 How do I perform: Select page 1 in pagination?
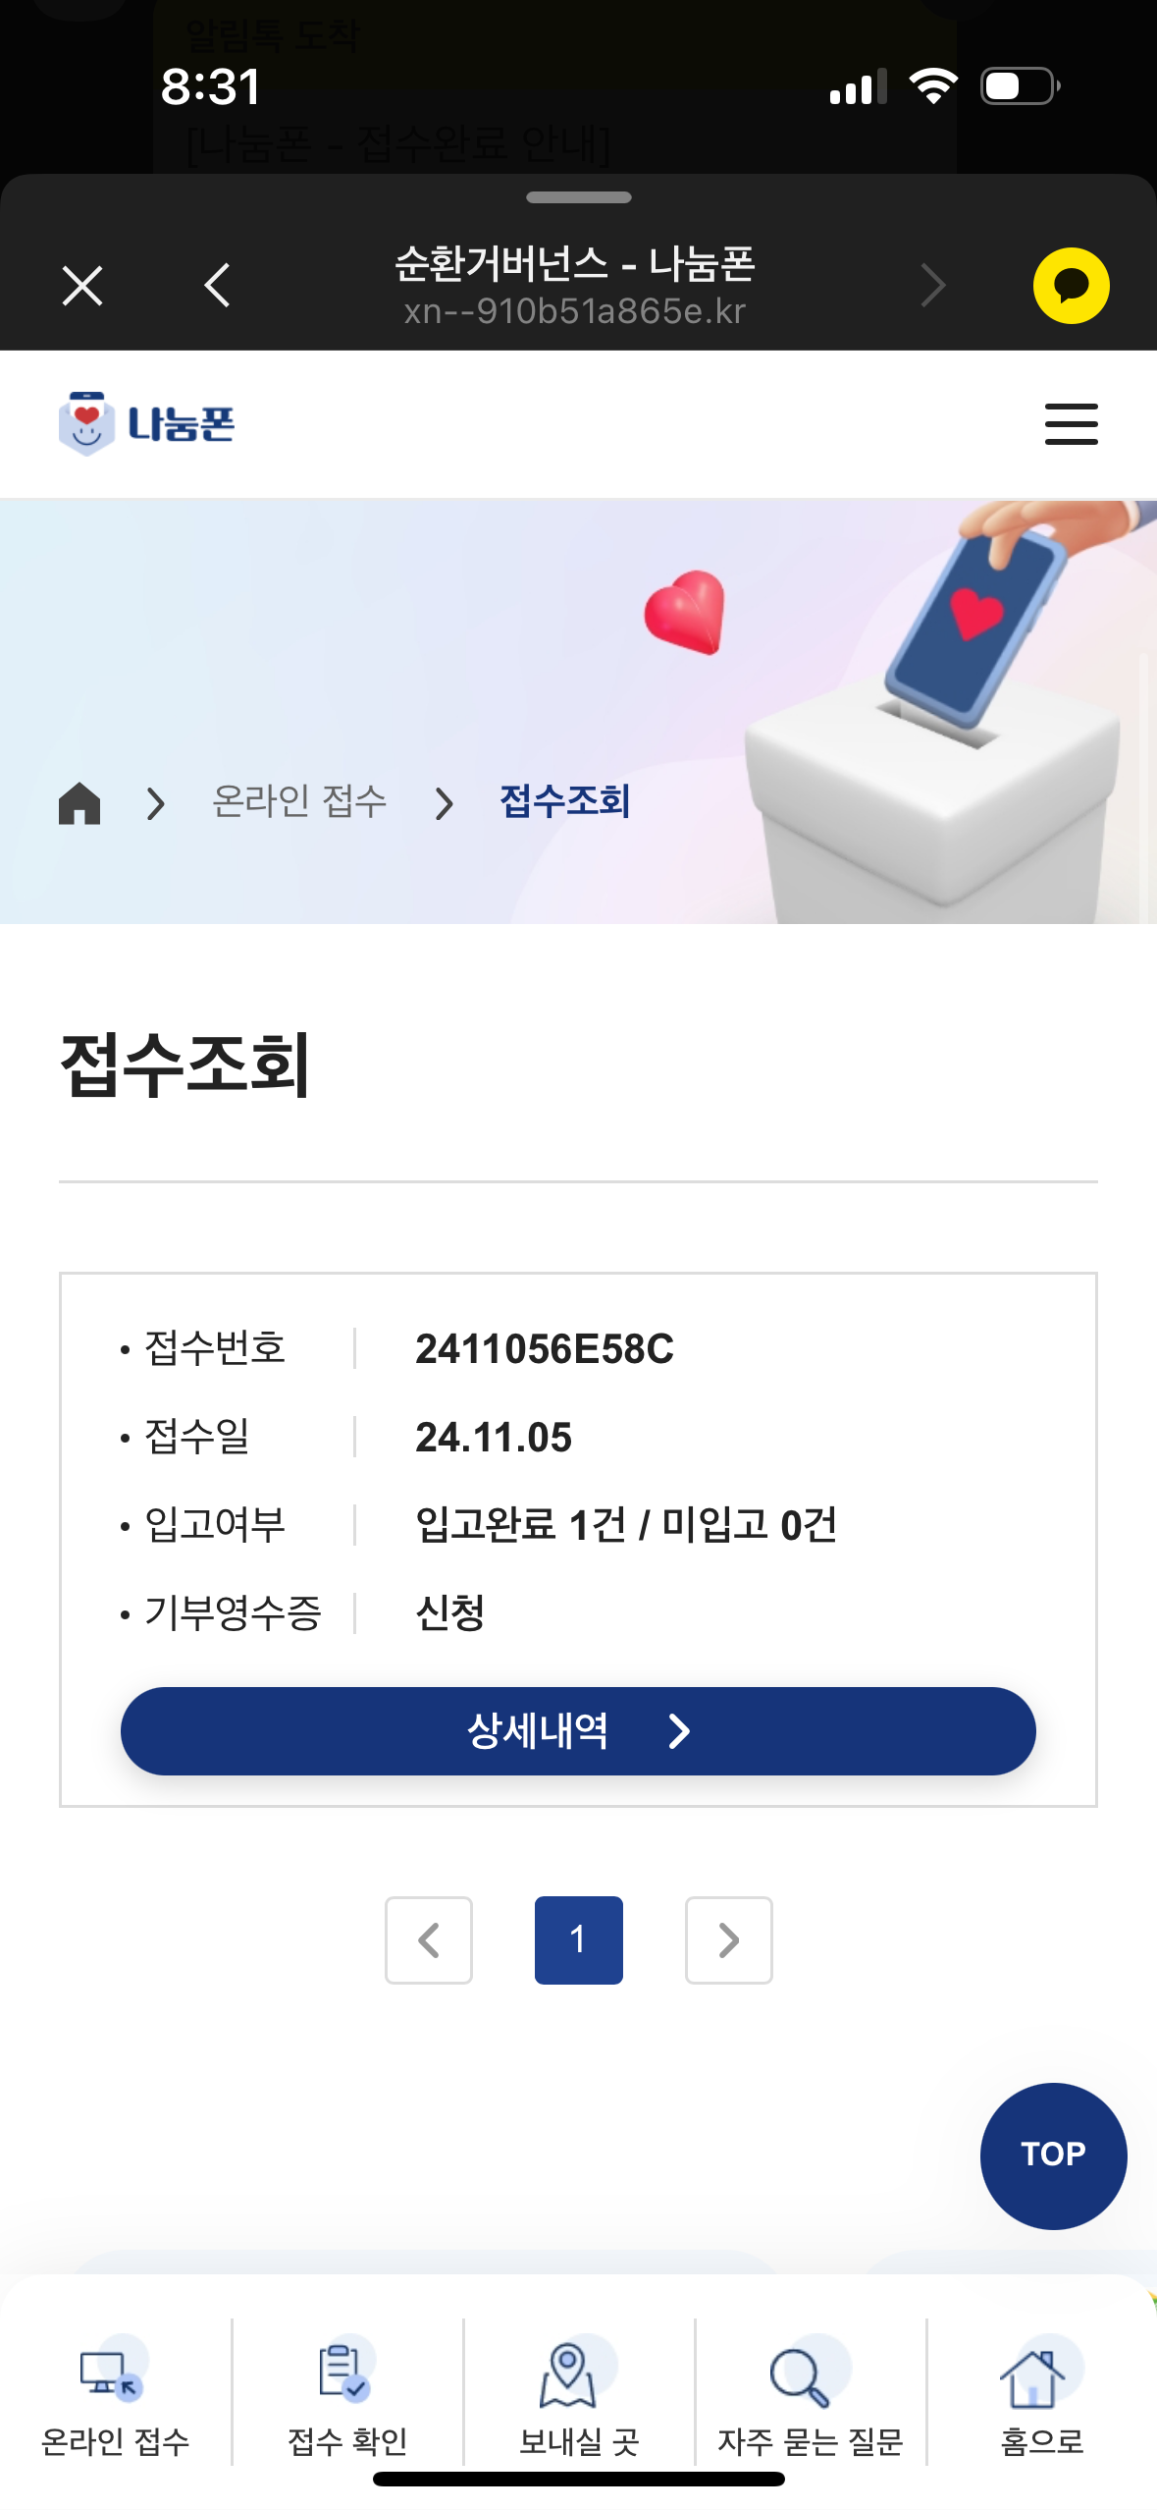point(578,1939)
